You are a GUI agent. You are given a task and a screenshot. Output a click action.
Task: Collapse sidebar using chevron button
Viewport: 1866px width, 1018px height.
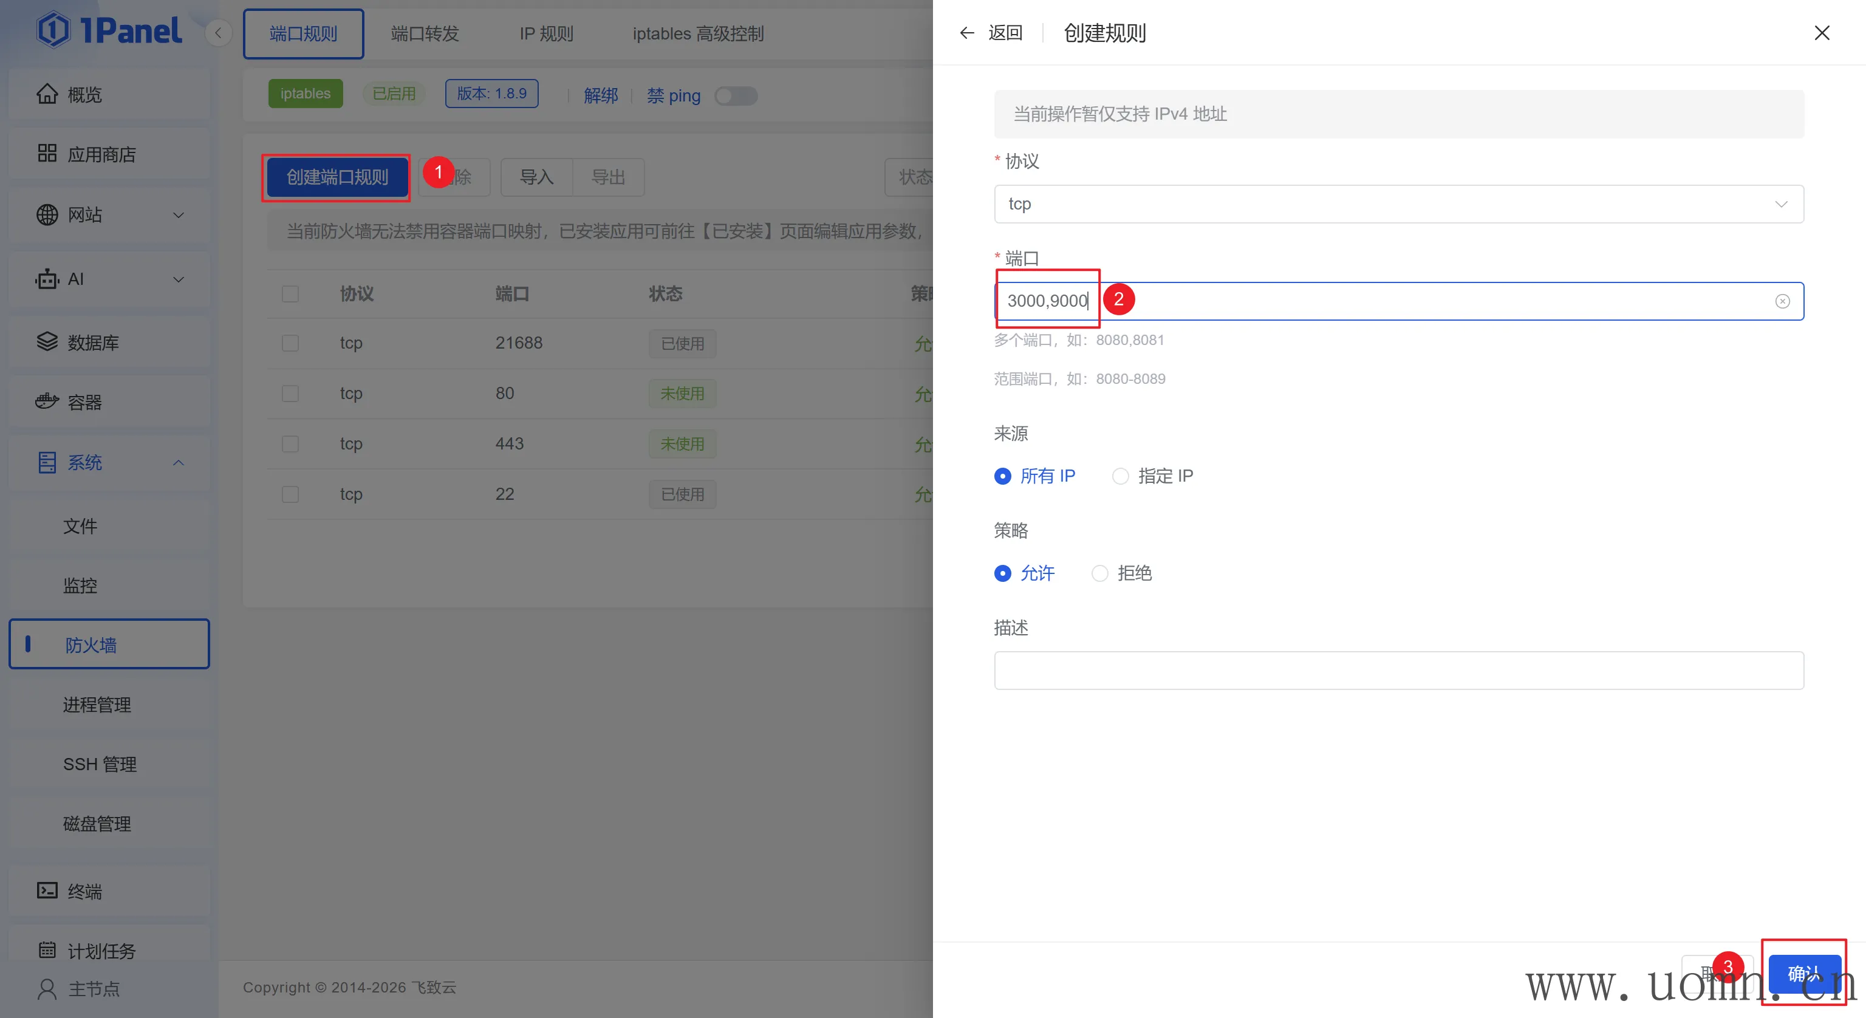click(x=218, y=33)
